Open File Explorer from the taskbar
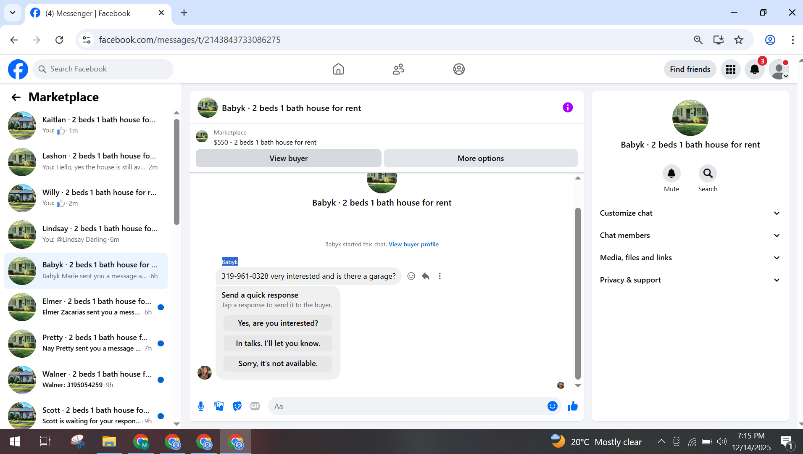Image resolution: width=803 pixels, height=454 pixels. (x=109, y=441)
